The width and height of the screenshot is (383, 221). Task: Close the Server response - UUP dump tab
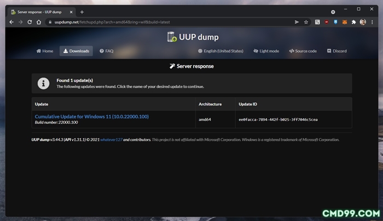(71, 12)
